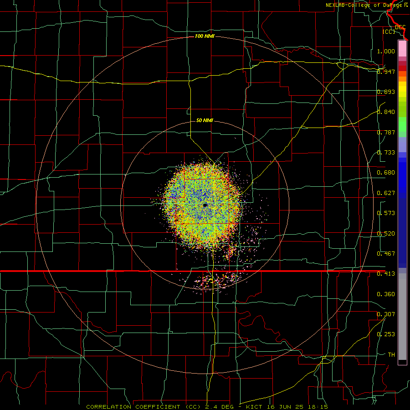Click the 0.840 legend value
Viewport: 410px width, 410px height.
click(386, 112)
